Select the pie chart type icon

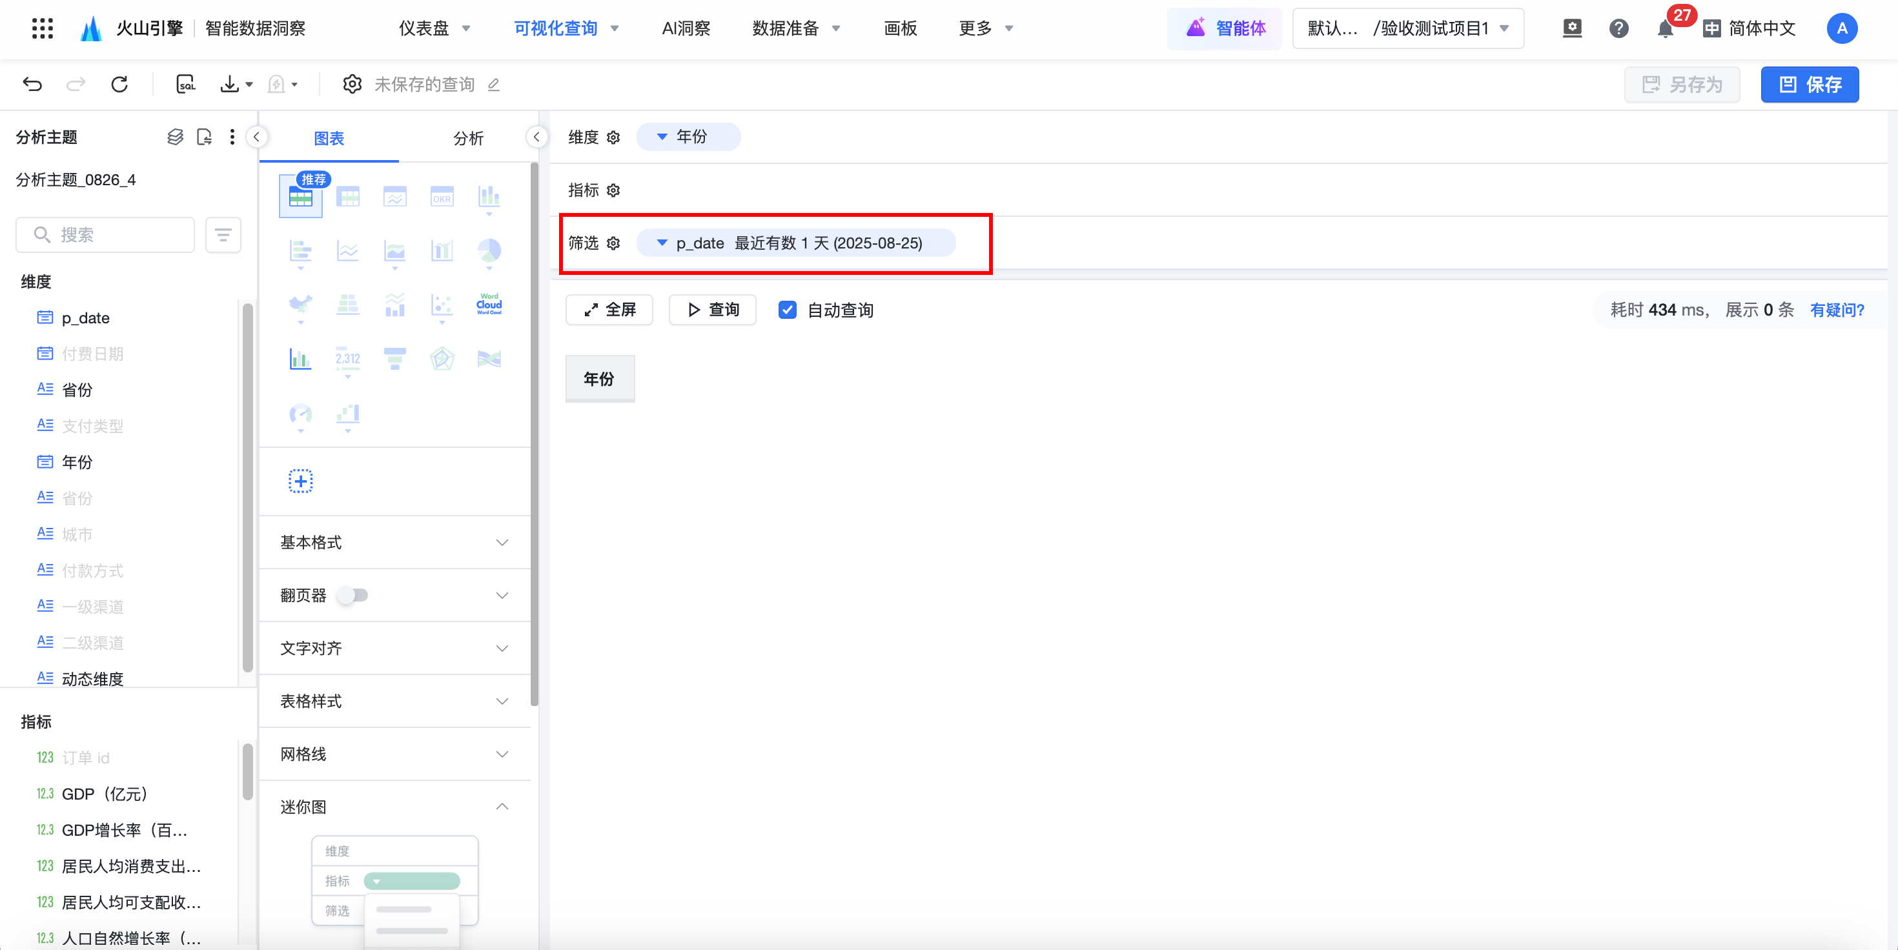pyautogui.click(x=489, y=250)
